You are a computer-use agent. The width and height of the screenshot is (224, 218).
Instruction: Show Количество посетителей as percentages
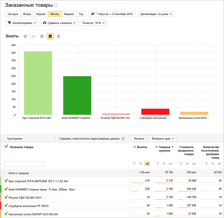tap(213, 163)
